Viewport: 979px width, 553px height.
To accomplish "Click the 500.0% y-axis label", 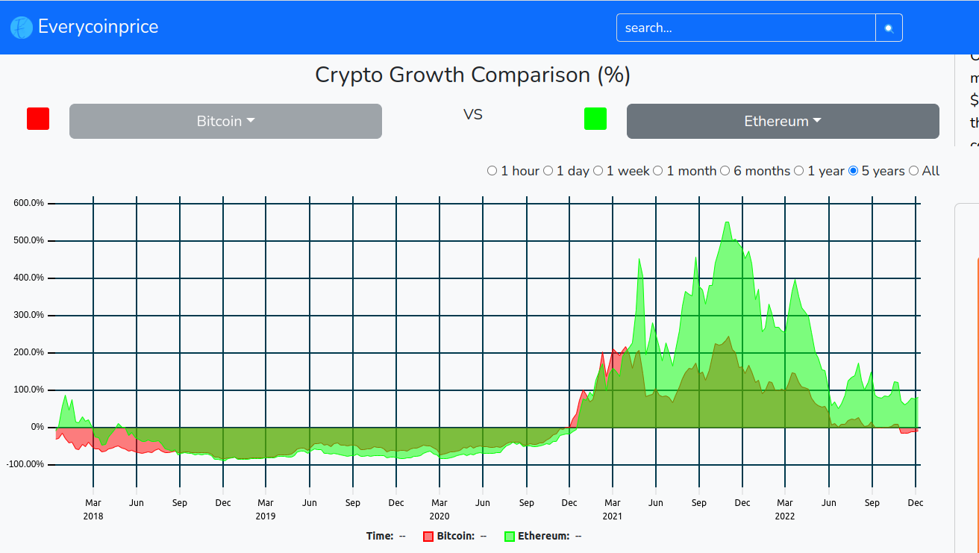I will pyautogui.click(x=29, y=240).
